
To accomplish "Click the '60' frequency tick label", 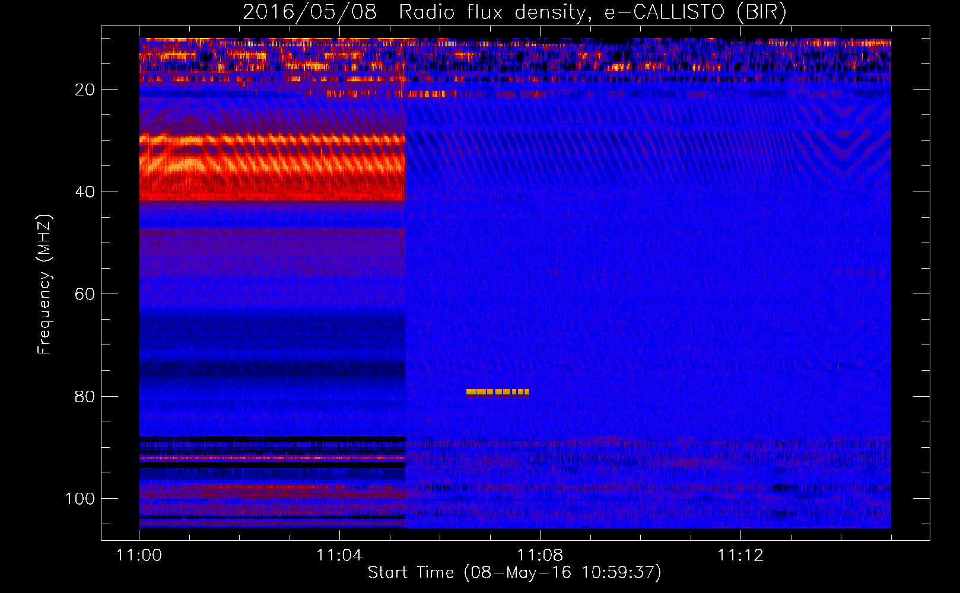I will 85,294.
